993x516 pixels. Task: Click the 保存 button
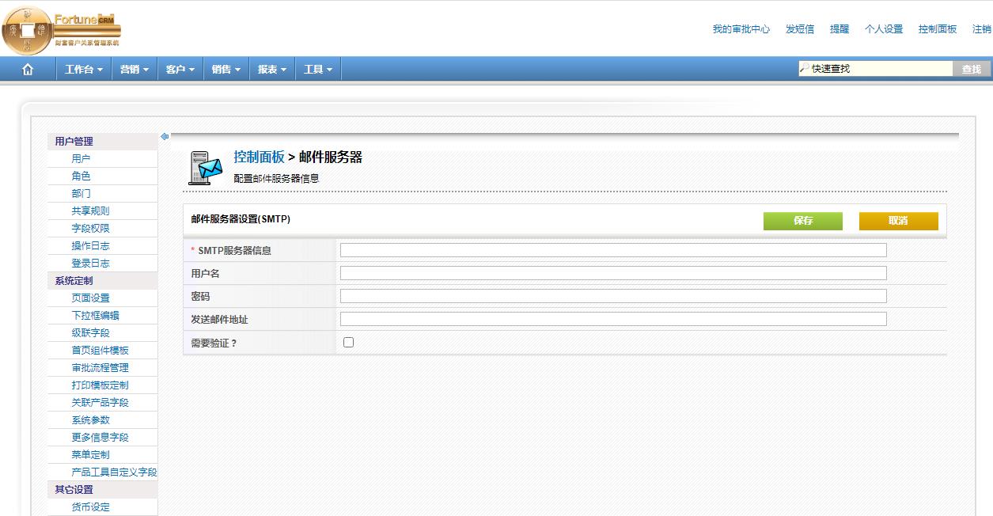(803, 221)
